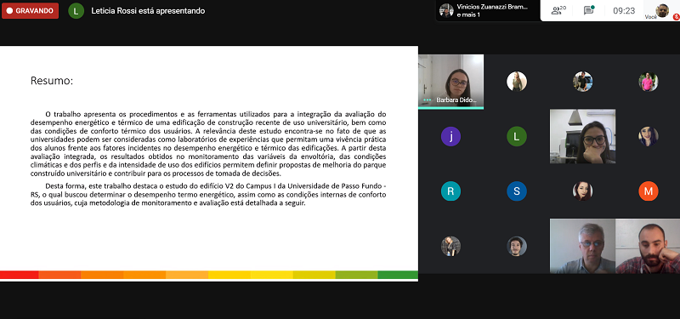Open the chat messages icon
Image resolution: width=680 pixels, height=319 pixels.
click(588, 10)
